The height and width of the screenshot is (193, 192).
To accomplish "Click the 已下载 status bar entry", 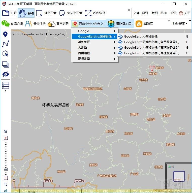I will [96, 191].
